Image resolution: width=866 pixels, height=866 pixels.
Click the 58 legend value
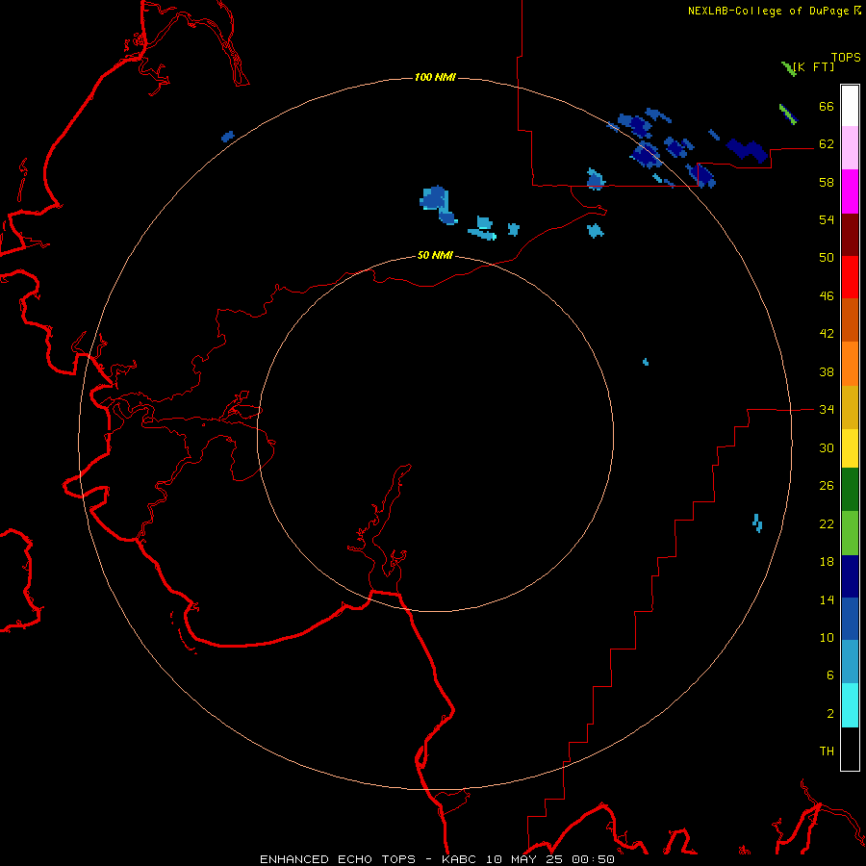[x=827, y=182]
